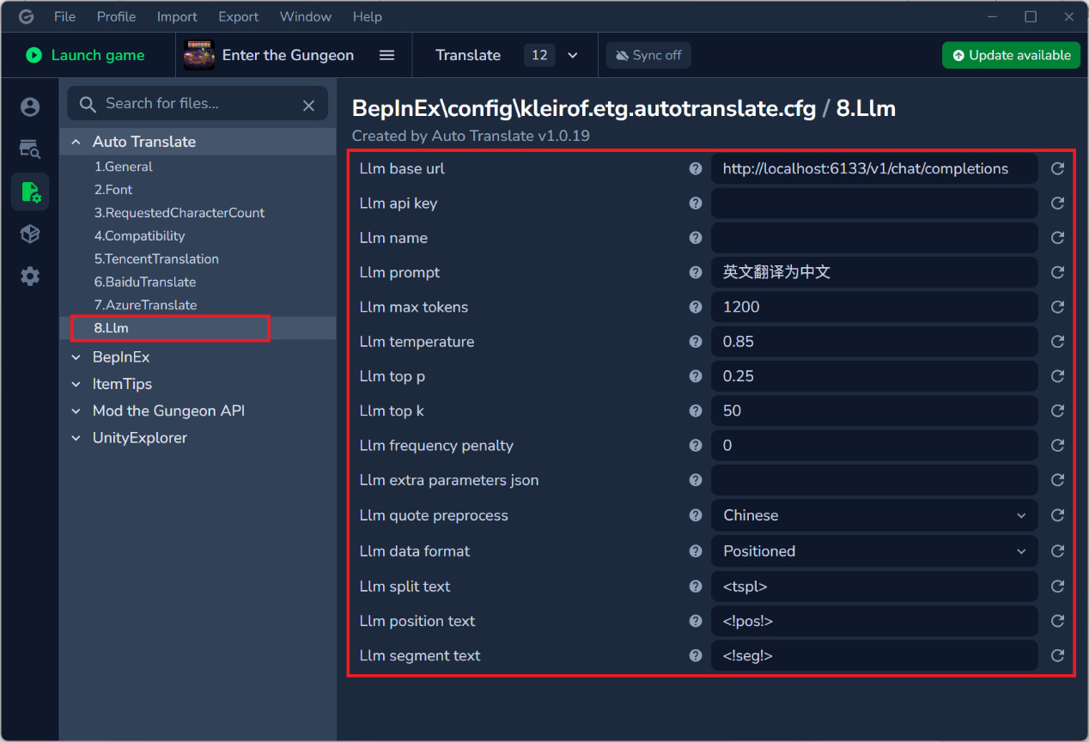Screen dimensions: 1089x742
Task: Focus the Search for files field
Action: [198, 104]
